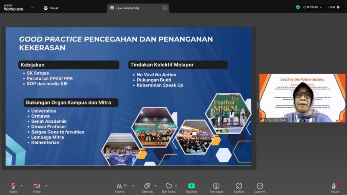Click Keluar to leave the meeting
The width and height of the screenshot is (347, 195).
coord(334,186)
